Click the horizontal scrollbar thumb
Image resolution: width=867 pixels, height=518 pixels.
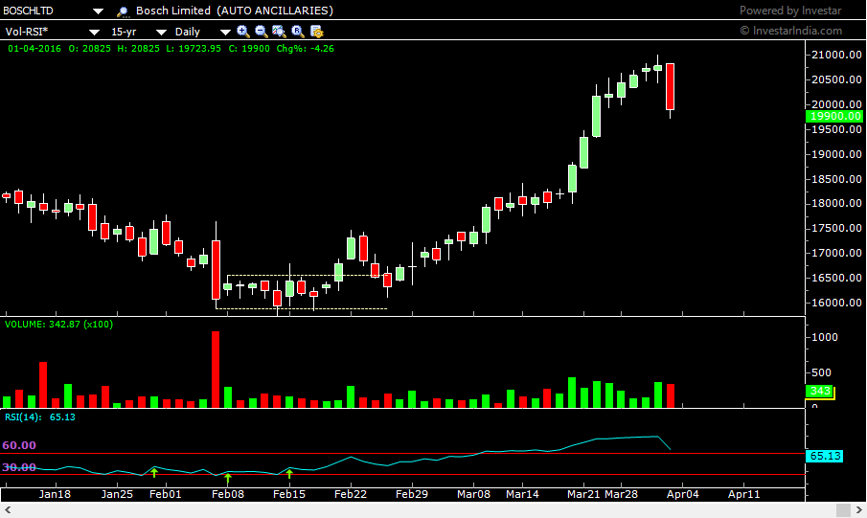coord(843,509)
